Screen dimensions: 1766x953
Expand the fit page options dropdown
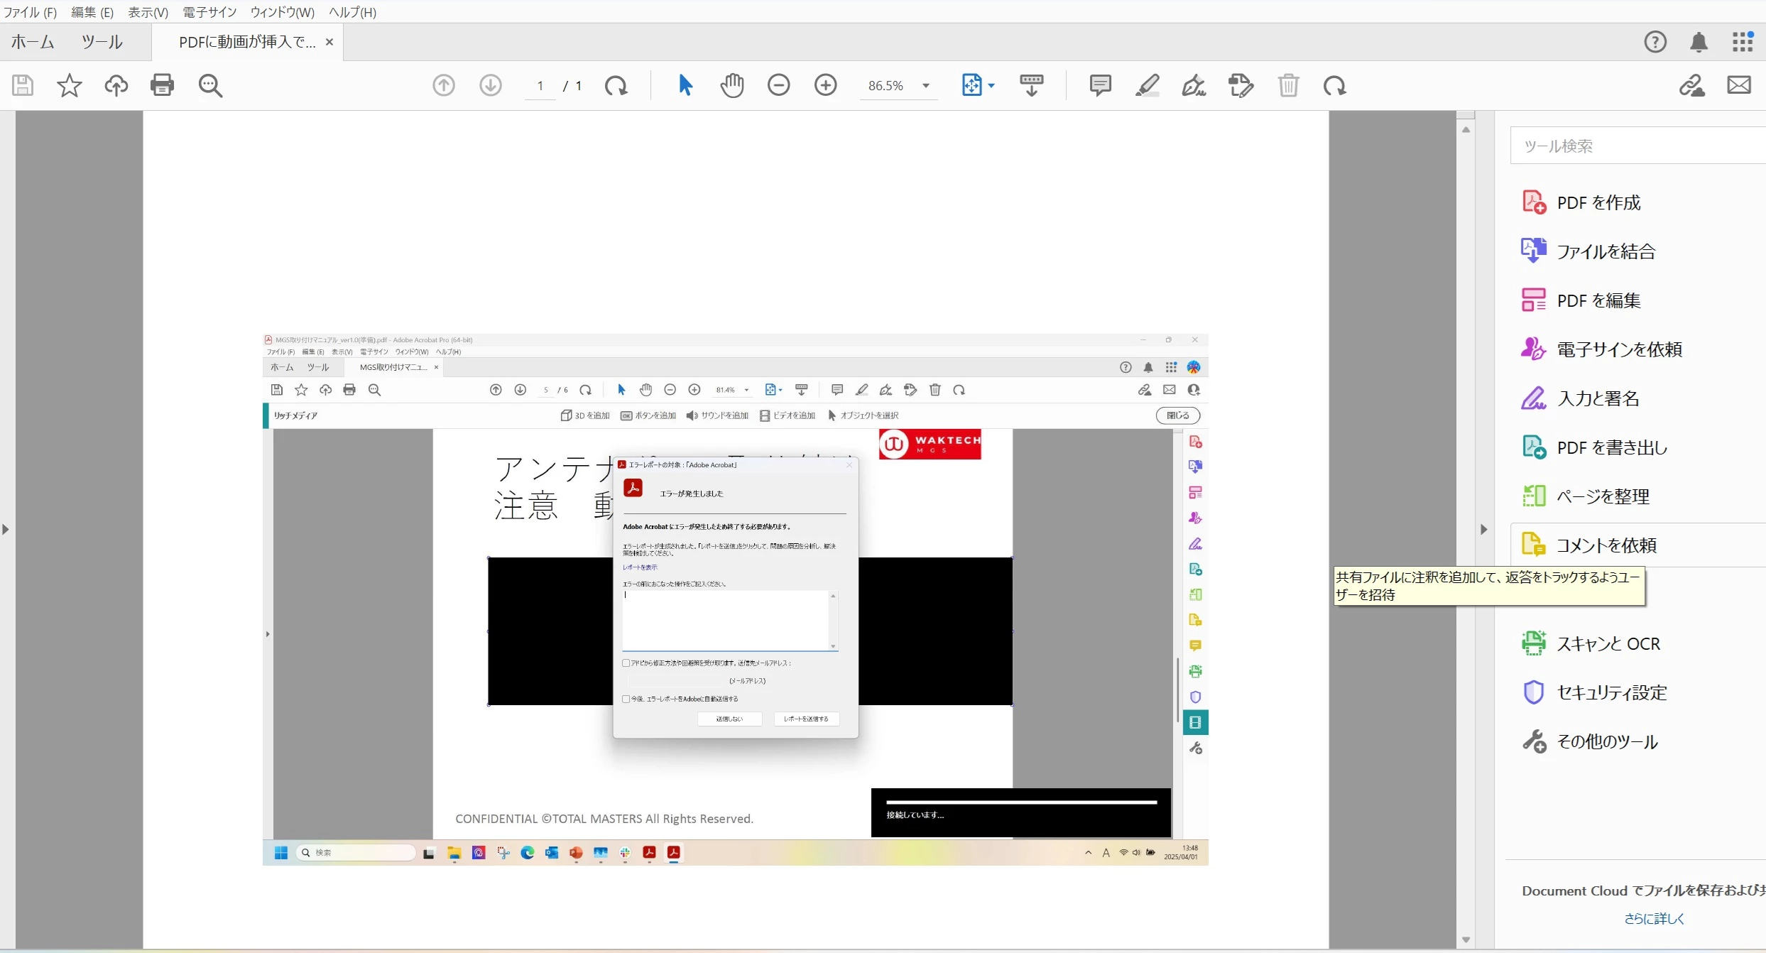[991, 86]
